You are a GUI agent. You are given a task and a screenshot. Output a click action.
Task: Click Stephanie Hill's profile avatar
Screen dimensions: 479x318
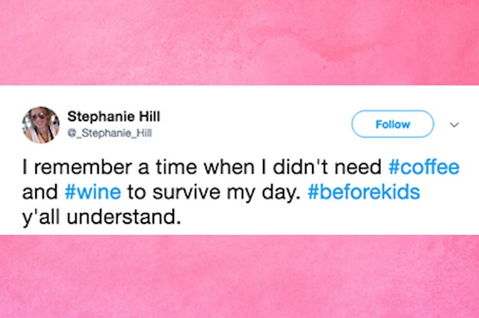click(x=41, y=124)
